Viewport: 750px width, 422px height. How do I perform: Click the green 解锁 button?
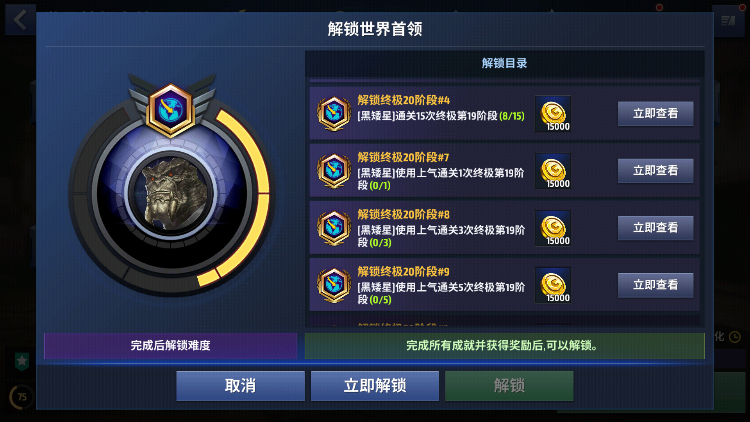(x=509, y=386)
